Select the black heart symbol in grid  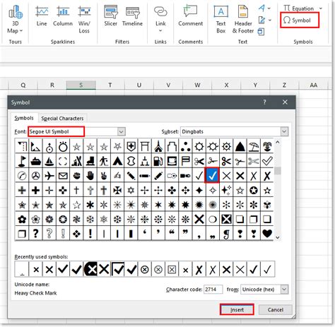pos(267,233)
